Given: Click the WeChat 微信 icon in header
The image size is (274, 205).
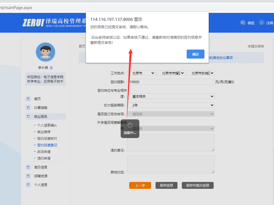Looking at the screenshot, I should pyautogui.click(x=242, y=23).
